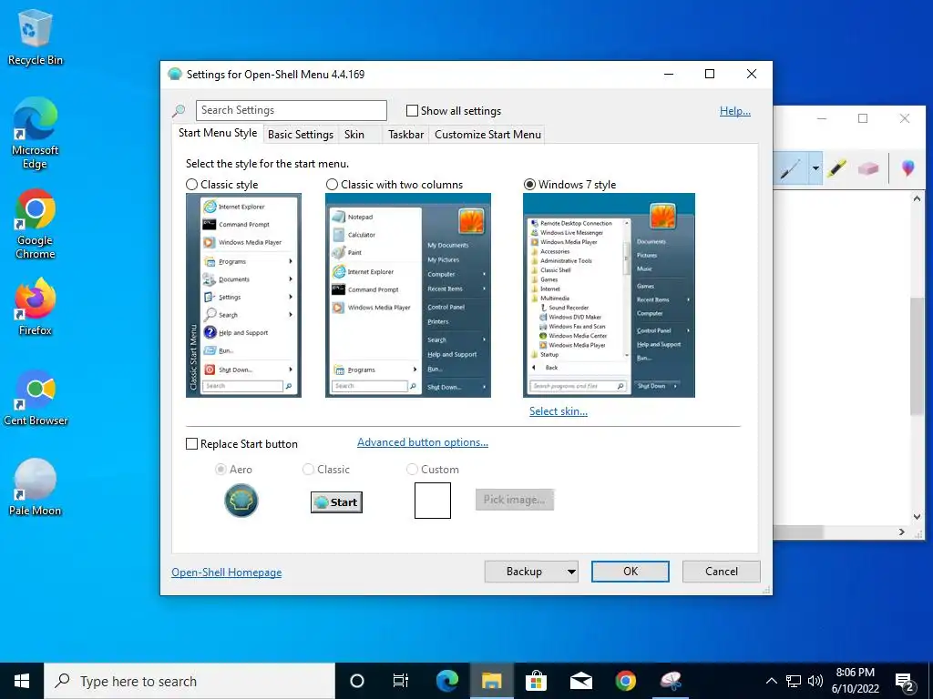Open Advanced button options... link
The image size is (933, 699).
pos(423,442)
